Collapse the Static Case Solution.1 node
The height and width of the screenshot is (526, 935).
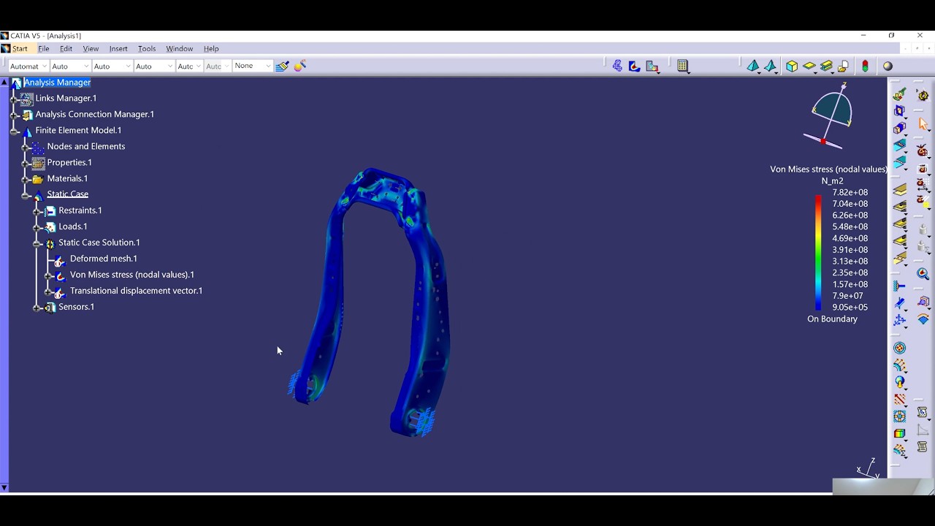[37, 243]
